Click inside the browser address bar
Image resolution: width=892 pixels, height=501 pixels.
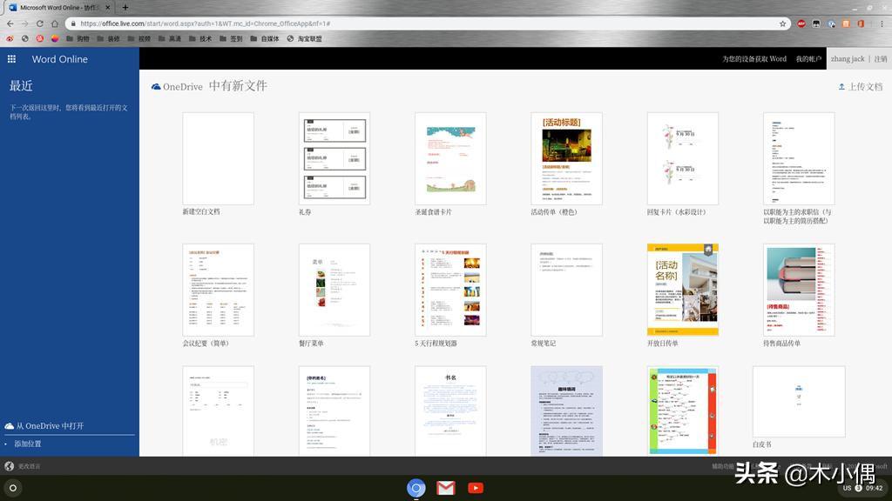pos(348,25)
